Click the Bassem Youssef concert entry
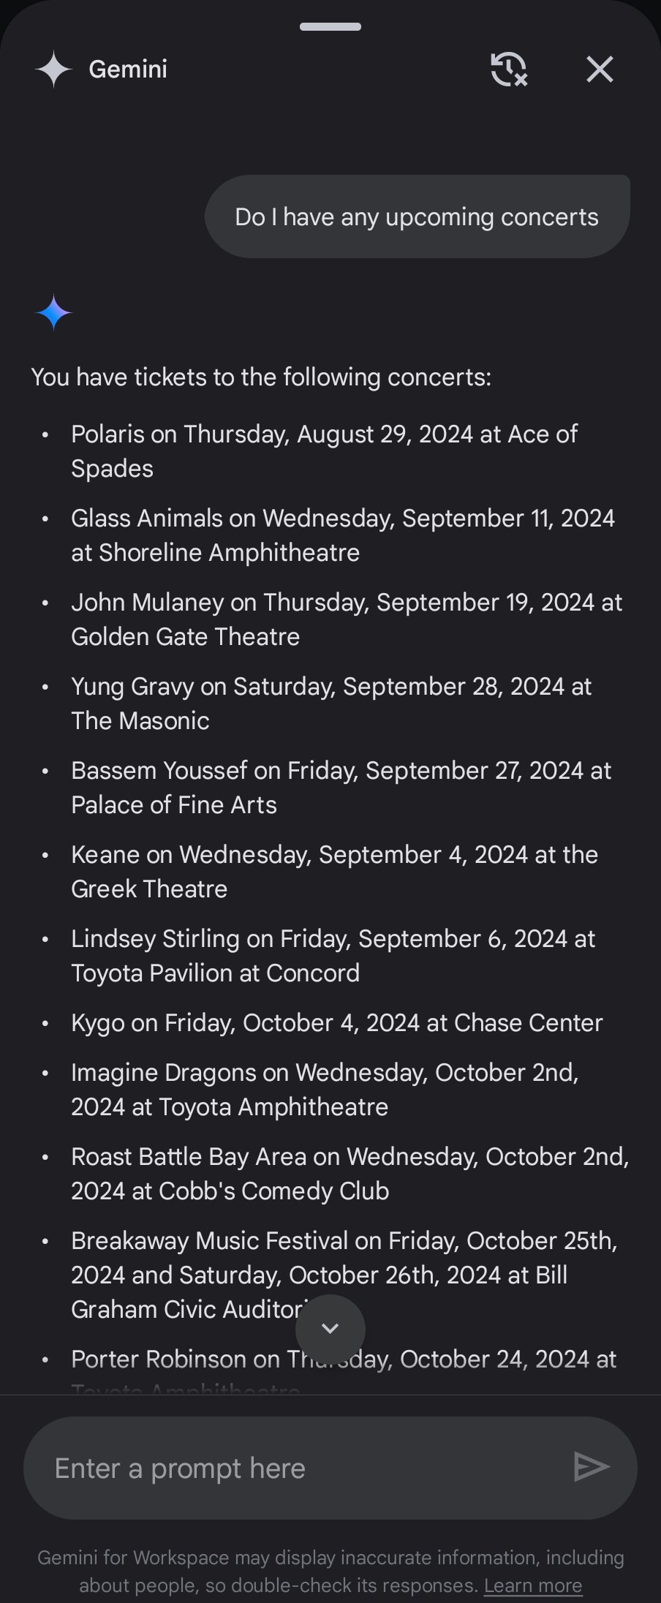 tap(341, 788)
